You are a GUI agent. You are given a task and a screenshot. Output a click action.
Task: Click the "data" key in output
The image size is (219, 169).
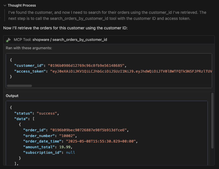click(x=21, y=119)
